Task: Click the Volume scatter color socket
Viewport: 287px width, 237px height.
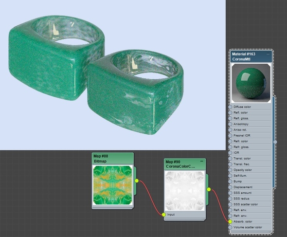Action: click(230, 227)
